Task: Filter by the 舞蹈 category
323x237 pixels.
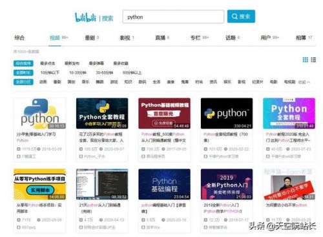Action: [x=99, y=82]
